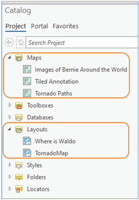Click the Folders folder icon

(19, 177)
